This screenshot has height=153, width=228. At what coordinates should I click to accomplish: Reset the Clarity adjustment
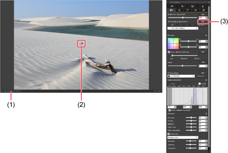pos(203,62)
